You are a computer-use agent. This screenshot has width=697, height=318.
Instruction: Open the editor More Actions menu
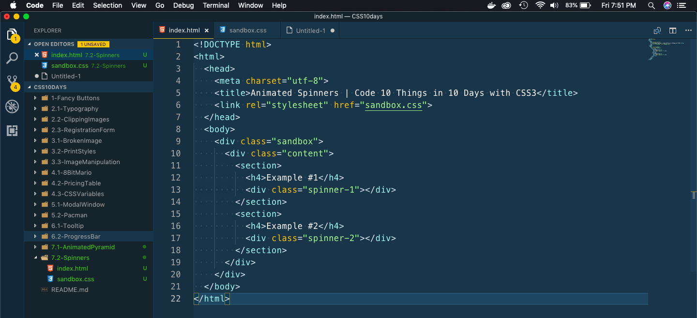coord(689,30)
